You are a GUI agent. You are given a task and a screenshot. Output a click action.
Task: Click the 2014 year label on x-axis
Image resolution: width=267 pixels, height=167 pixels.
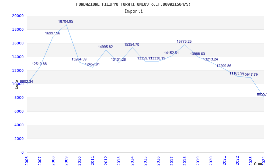tap(132, 160)
